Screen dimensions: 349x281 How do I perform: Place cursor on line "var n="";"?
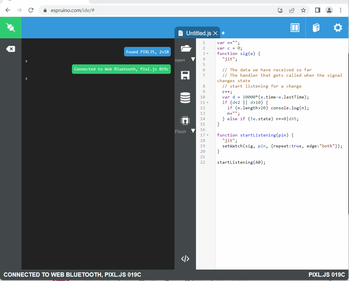point(228,43)
